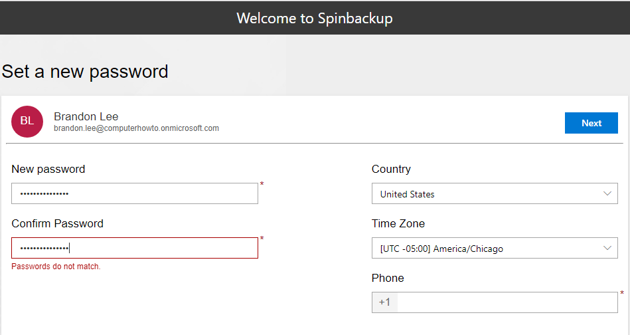
Task: Click the +1 country code prefix
Action: pyautogui.click(x=384, y=302)
